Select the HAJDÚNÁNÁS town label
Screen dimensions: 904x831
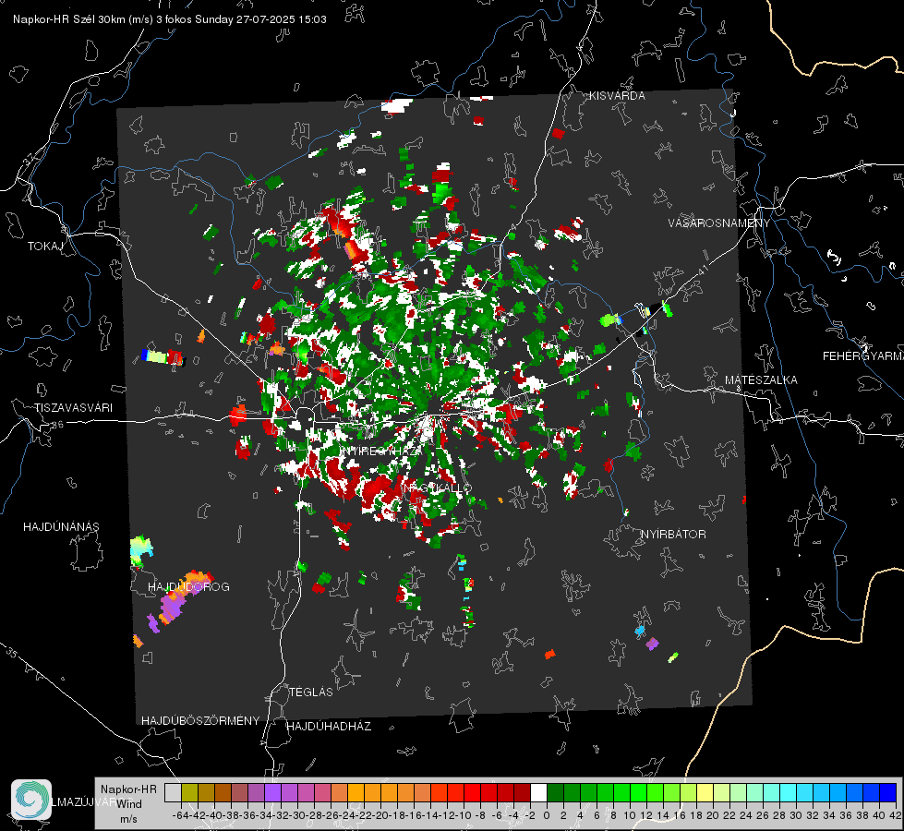[x=61, y=526]
